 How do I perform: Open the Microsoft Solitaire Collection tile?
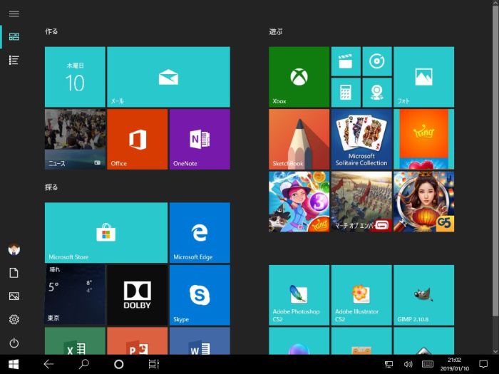[x=361, y=139]
